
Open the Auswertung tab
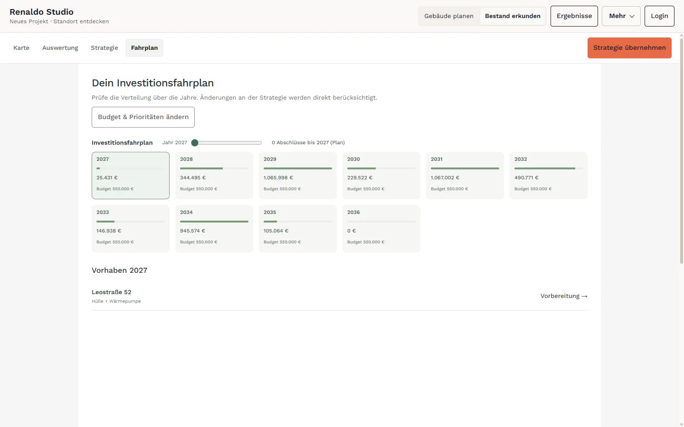pos(60,48)
